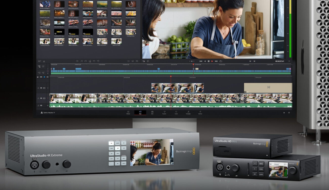Screen dimensions: 329x190
Task: Toggle lock on video track 2
Action: [38, 88]
